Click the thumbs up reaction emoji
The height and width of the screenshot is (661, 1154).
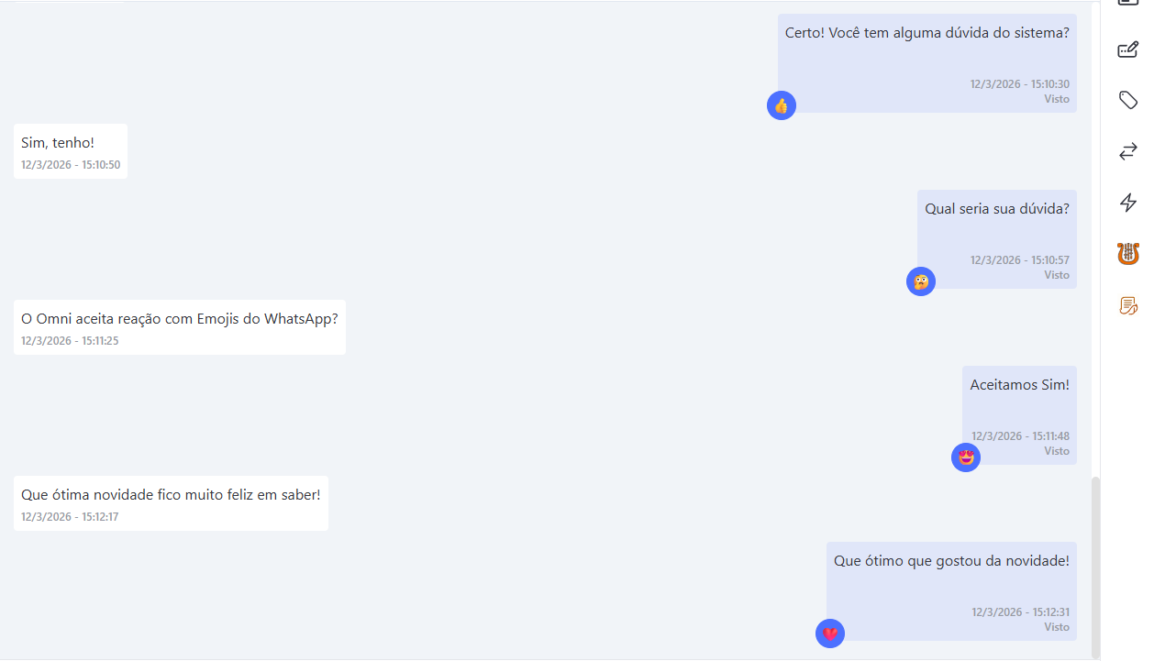[782, 105]
